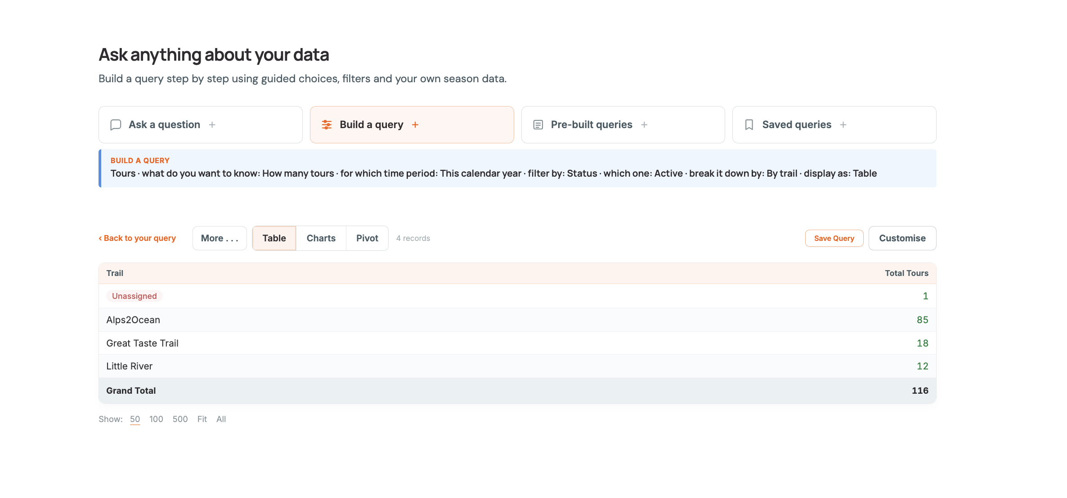Image resolution: width=1067 pixels, height=498 pixels.
Task: Click the Customise button
Action: tap(902, 238)
